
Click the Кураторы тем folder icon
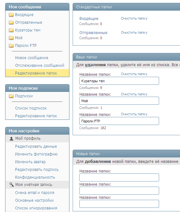click(x=11, y=30)
